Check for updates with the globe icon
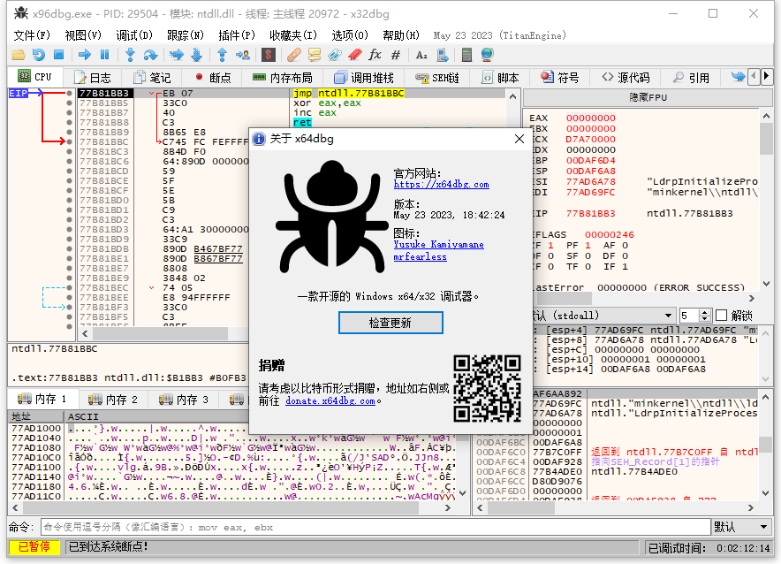 (x=487, y=55)
